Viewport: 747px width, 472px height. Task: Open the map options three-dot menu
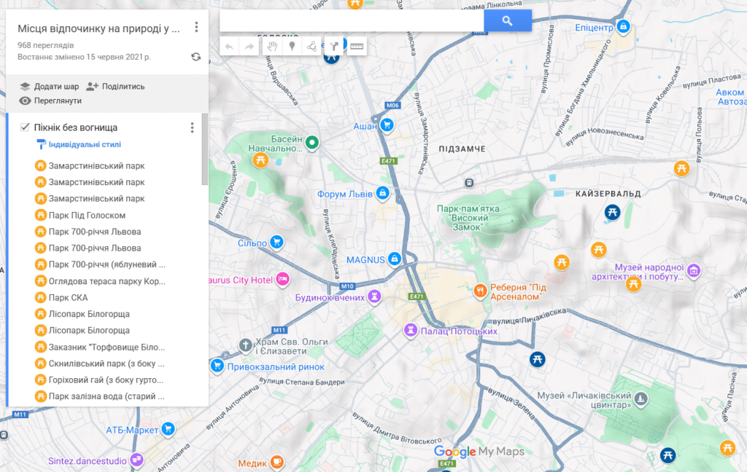[196, 27]
